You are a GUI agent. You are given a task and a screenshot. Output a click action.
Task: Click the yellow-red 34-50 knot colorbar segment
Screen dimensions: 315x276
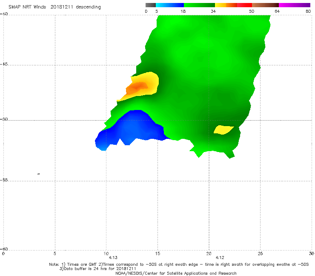233,5
